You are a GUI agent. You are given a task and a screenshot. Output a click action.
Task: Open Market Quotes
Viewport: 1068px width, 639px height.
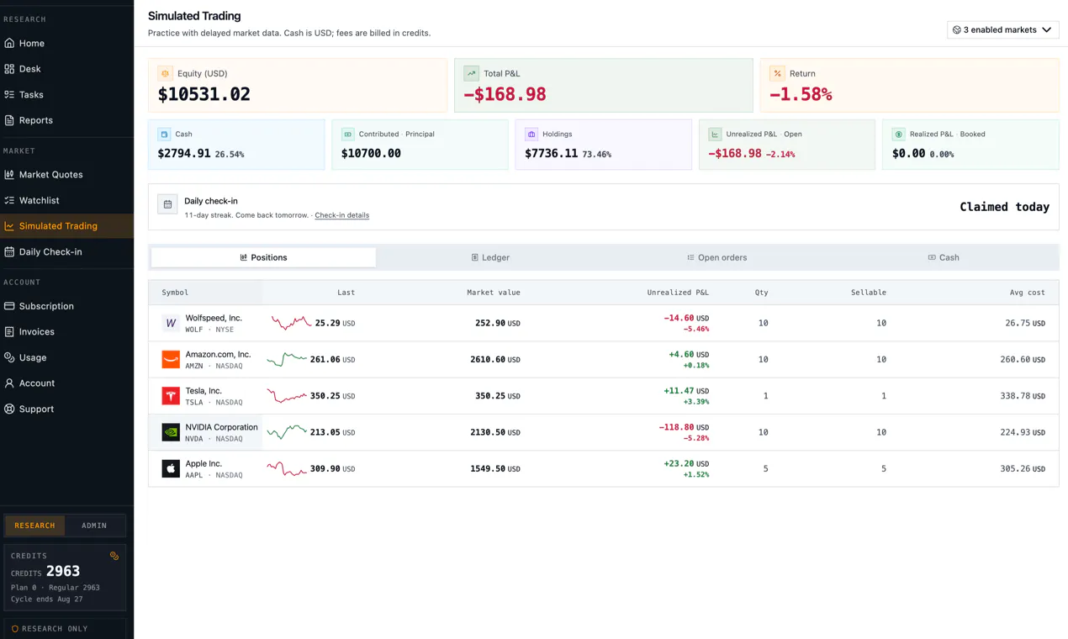(x=50, y=175)
